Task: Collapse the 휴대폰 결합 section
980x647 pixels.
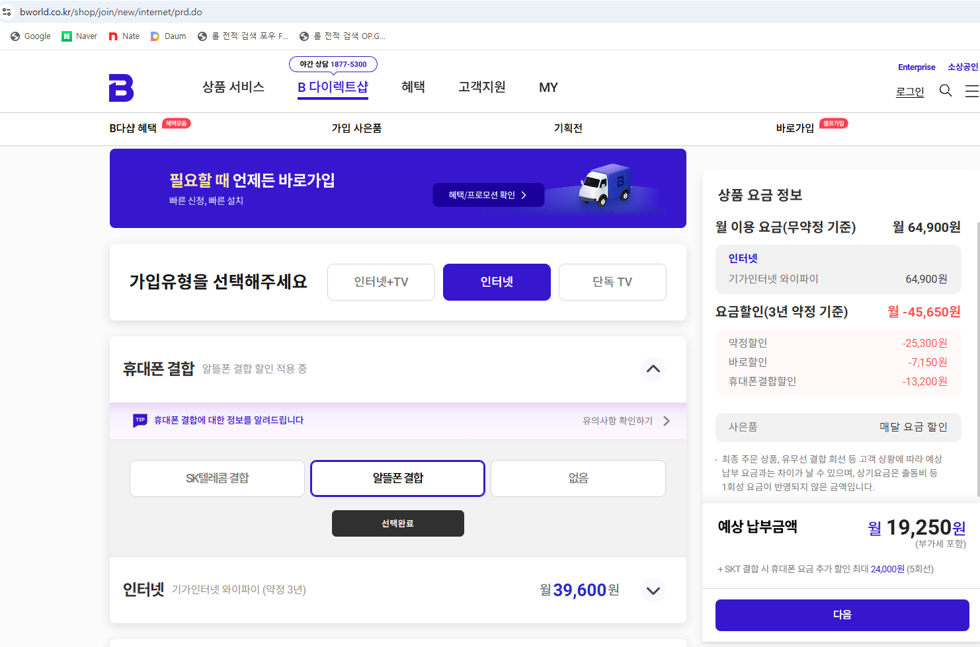Action: tap(653, 369)
